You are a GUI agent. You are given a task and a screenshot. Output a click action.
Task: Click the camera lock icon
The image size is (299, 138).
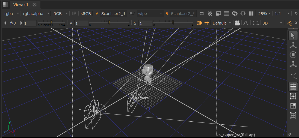237,23
